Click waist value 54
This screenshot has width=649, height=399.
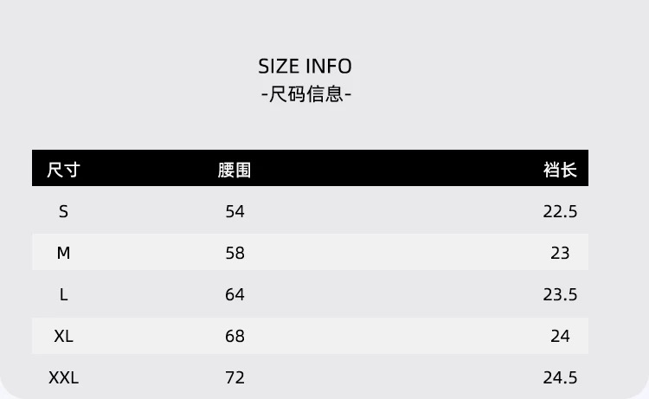tap(235, 211)
